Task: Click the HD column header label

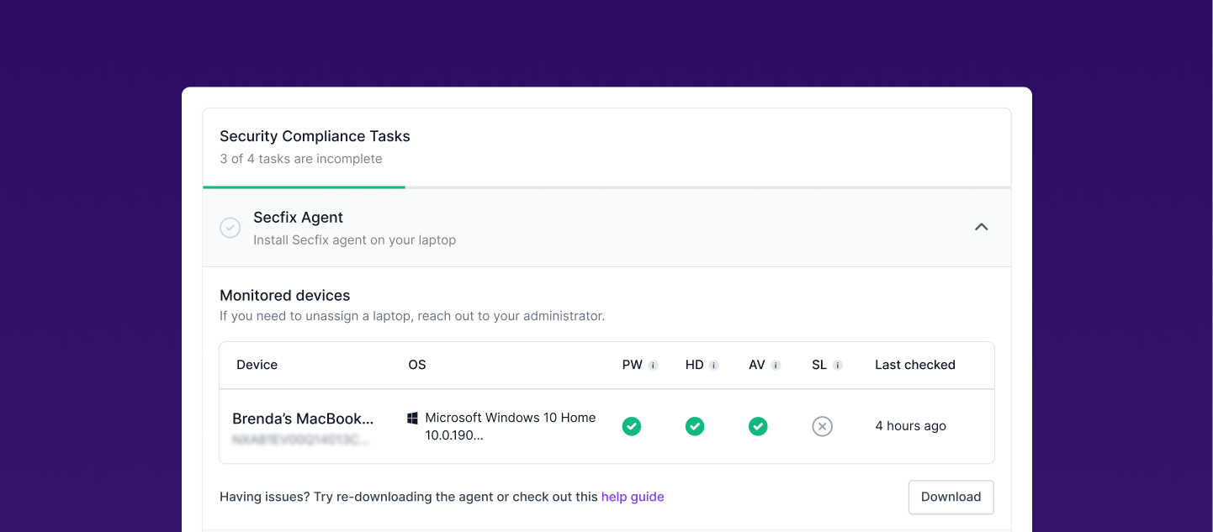Action: pos(695,365)
